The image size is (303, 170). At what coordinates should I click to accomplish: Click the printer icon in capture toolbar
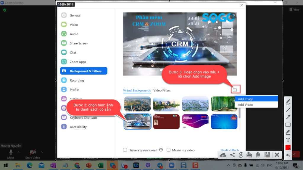tap(249, 155)
